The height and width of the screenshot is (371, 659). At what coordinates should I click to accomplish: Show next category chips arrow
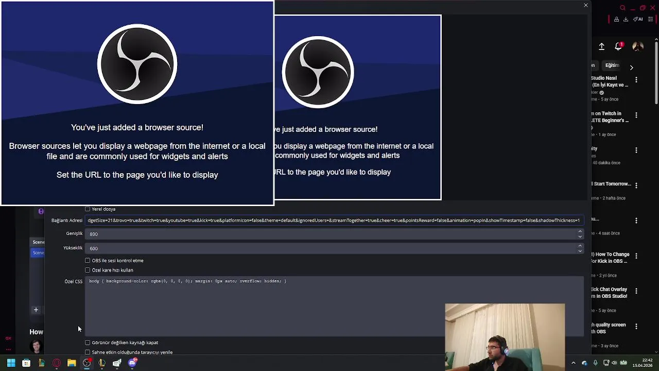coord(631,67)
